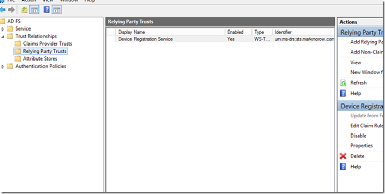The image size is (385, 194).
Task: Collapse the Trust Relationships tree node
Action: click(x=3, y=37)
